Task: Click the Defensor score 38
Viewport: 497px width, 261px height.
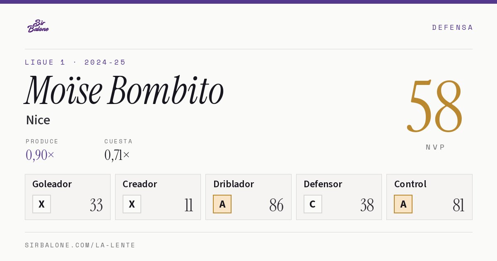Action: tap(367, 205)
